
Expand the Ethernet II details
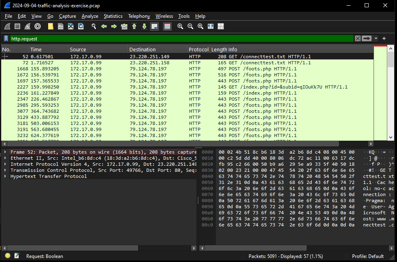(x=5, y=158)
